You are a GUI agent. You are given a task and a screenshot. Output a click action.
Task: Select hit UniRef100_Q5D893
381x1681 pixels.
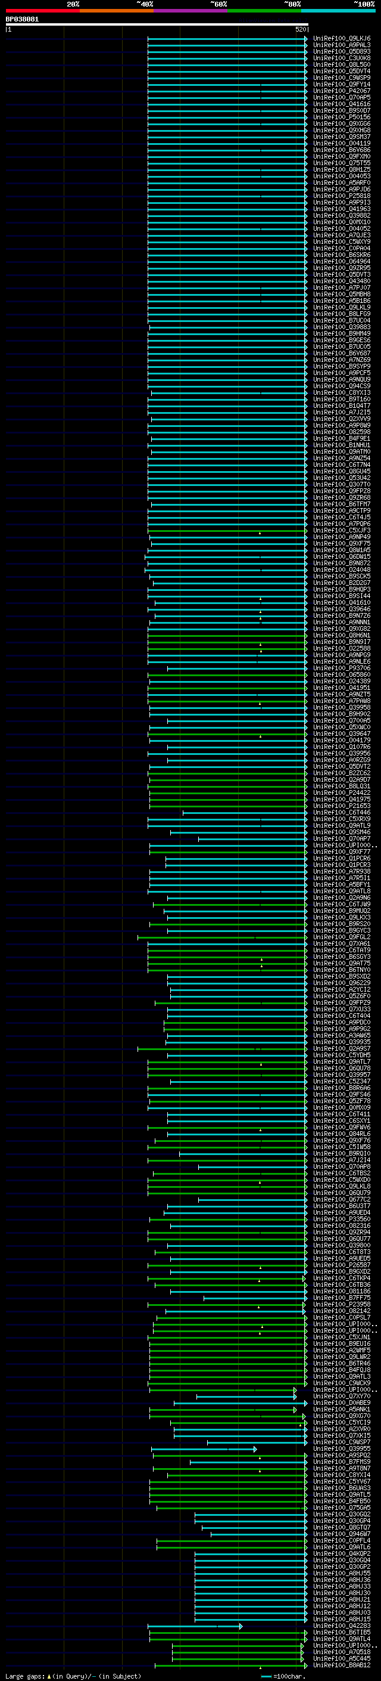coord(342,51)
